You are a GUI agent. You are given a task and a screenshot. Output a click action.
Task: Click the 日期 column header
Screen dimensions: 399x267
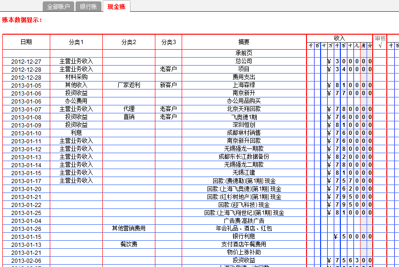tap(26, 42)
